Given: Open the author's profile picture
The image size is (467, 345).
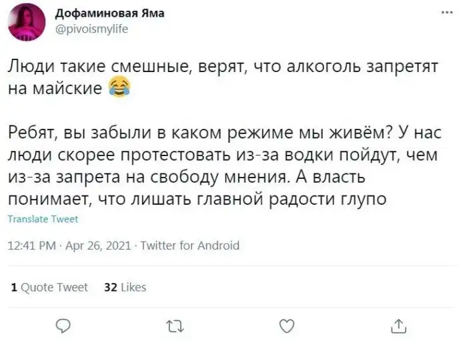Looking at the screenshot, I should pyautogui.click(x=25, y=21).
